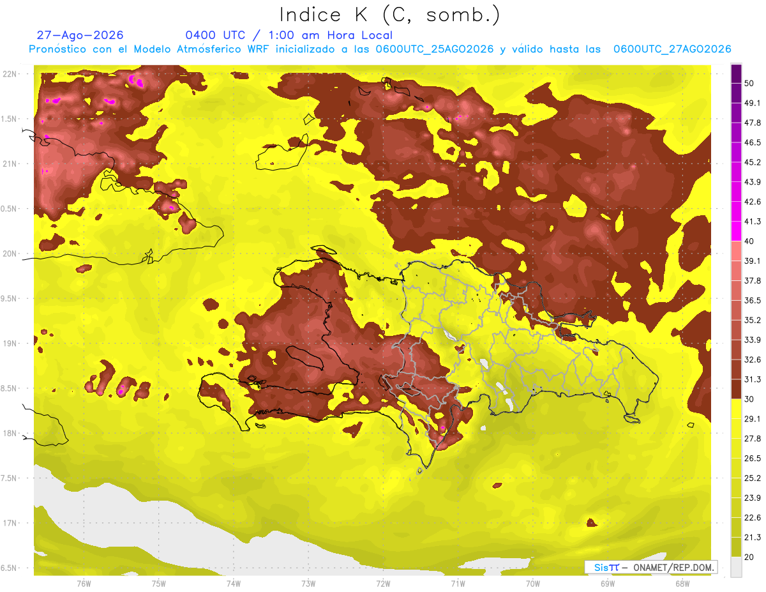Click the colorbar value "32.6"
The width and height of the screenshot is (766, 592).
[x=753, y=360]
